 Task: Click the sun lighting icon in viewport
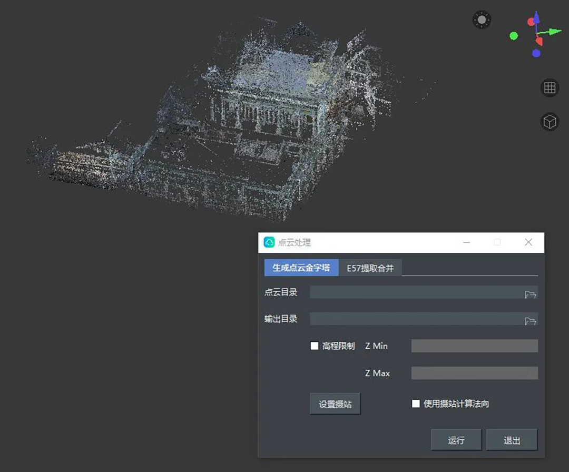[x=482, y=20]
